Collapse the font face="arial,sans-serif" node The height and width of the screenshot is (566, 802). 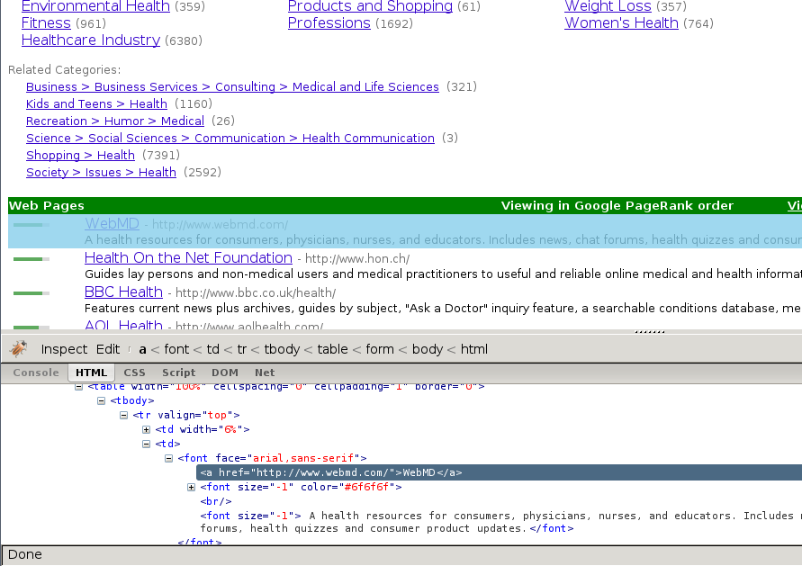(169, 458)
